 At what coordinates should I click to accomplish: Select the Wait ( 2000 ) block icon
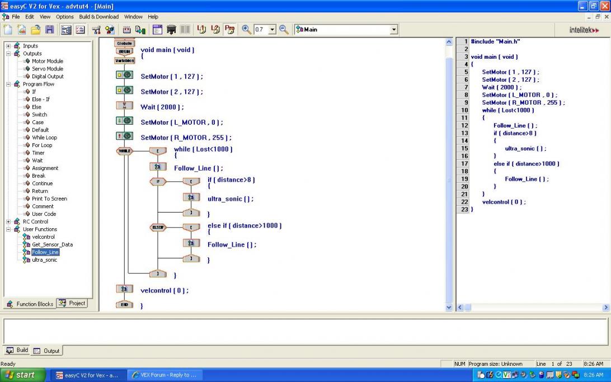point(125,106)
